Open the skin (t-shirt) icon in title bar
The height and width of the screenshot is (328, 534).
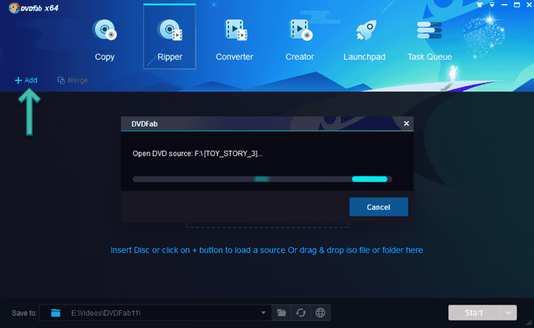(480, 5)
